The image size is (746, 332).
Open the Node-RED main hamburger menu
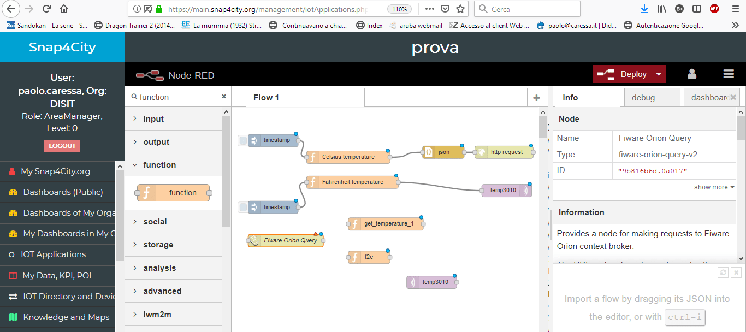729,74
